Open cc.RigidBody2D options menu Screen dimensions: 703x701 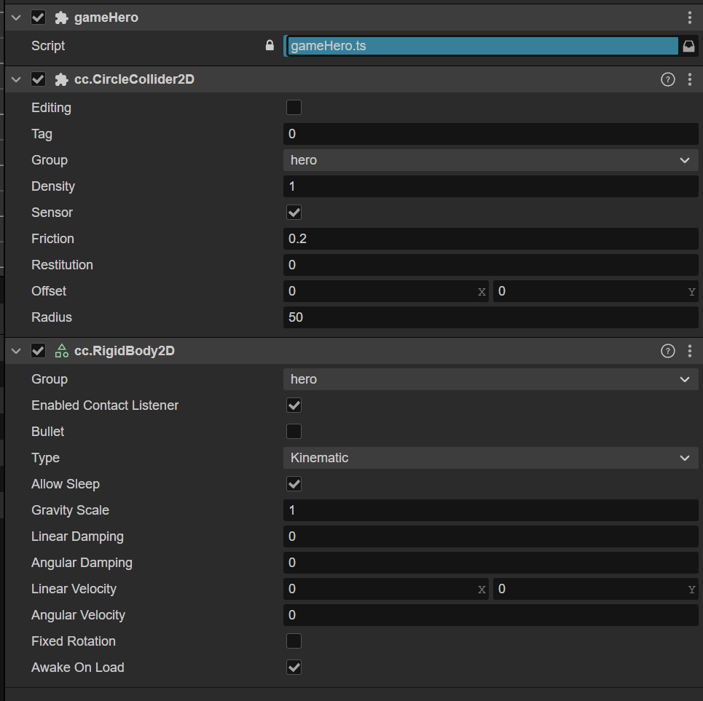click(690, 351)
